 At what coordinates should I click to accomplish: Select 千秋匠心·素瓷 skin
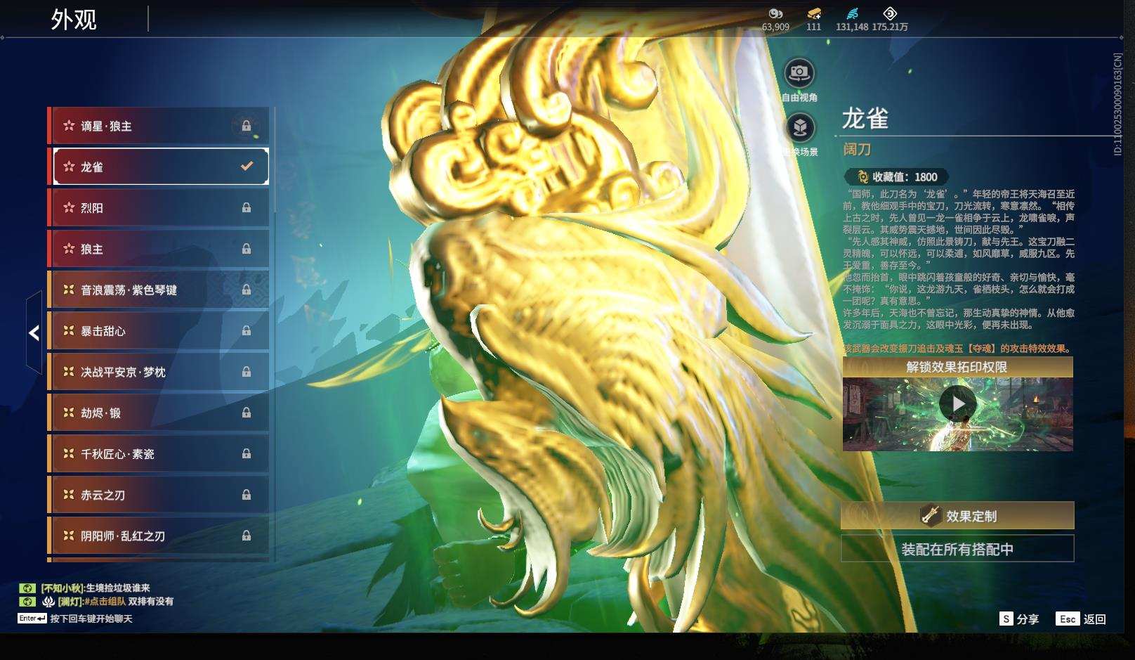(159, 453)
